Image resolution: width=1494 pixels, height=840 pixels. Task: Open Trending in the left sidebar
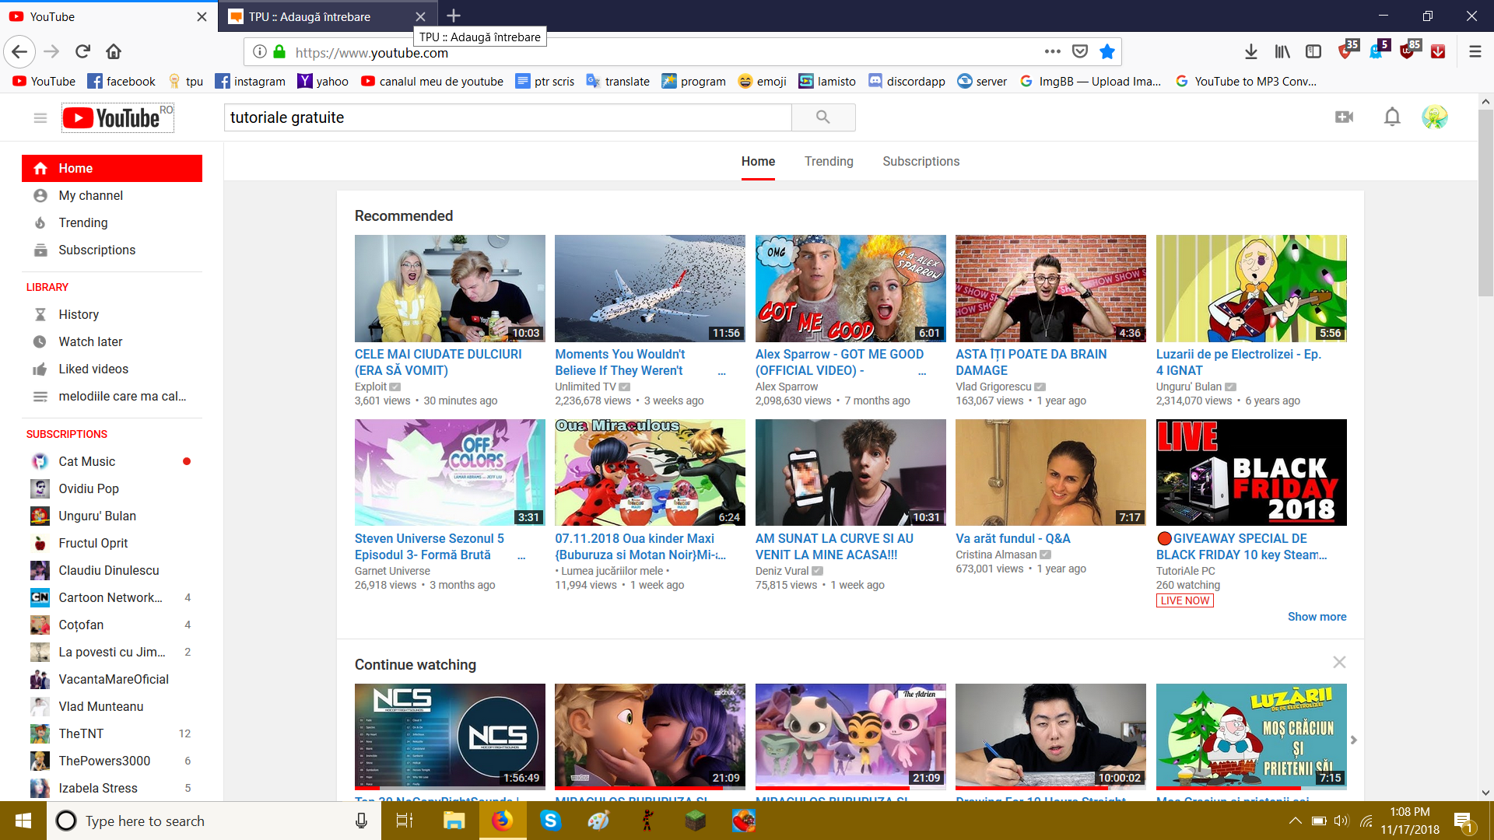click(x=112, y=222)
